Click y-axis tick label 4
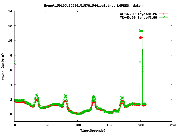 click(x=11, y=85)
